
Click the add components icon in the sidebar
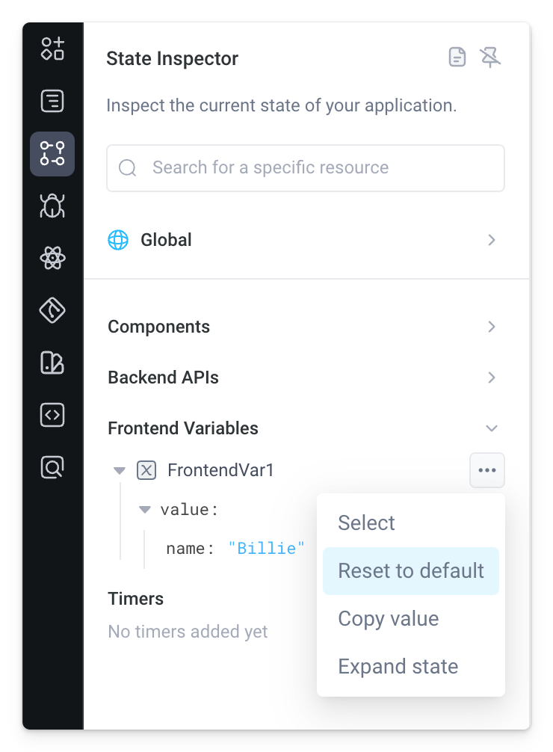(52, 49)
